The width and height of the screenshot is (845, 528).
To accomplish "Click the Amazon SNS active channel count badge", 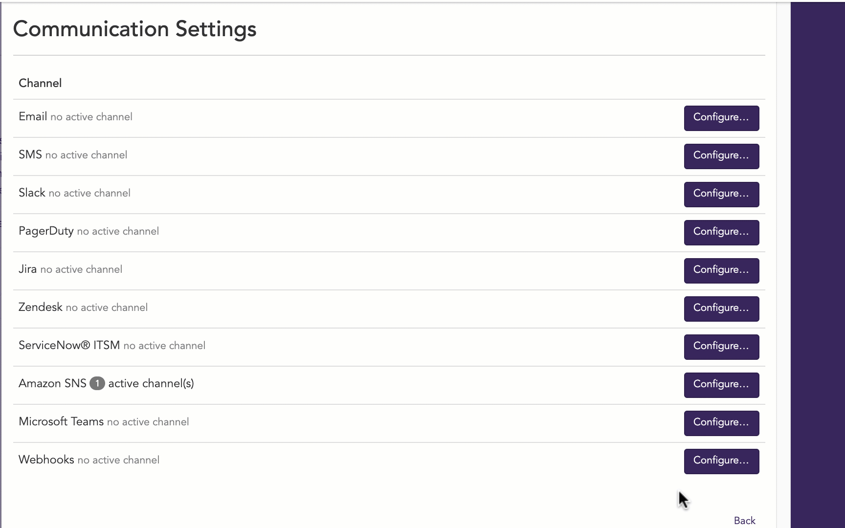I will 97,383.
